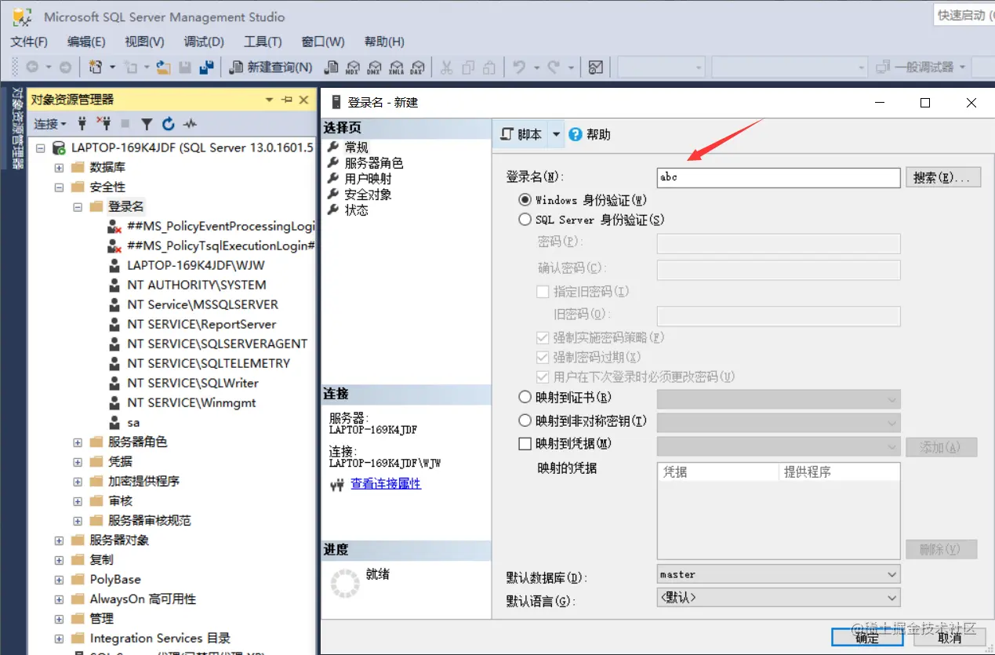Toggle 用户在下次登录时必须更改密码 checkbox
The width and height of the screenshot is (995, 655).
543,377
